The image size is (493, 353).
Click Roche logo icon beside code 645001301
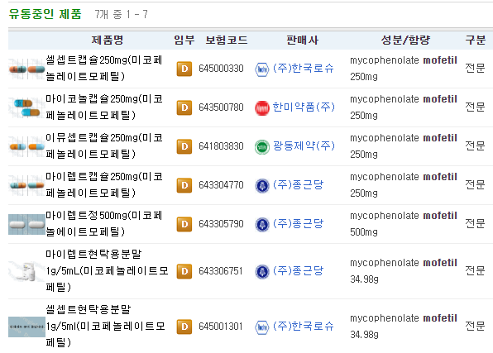tap(261, 327)
